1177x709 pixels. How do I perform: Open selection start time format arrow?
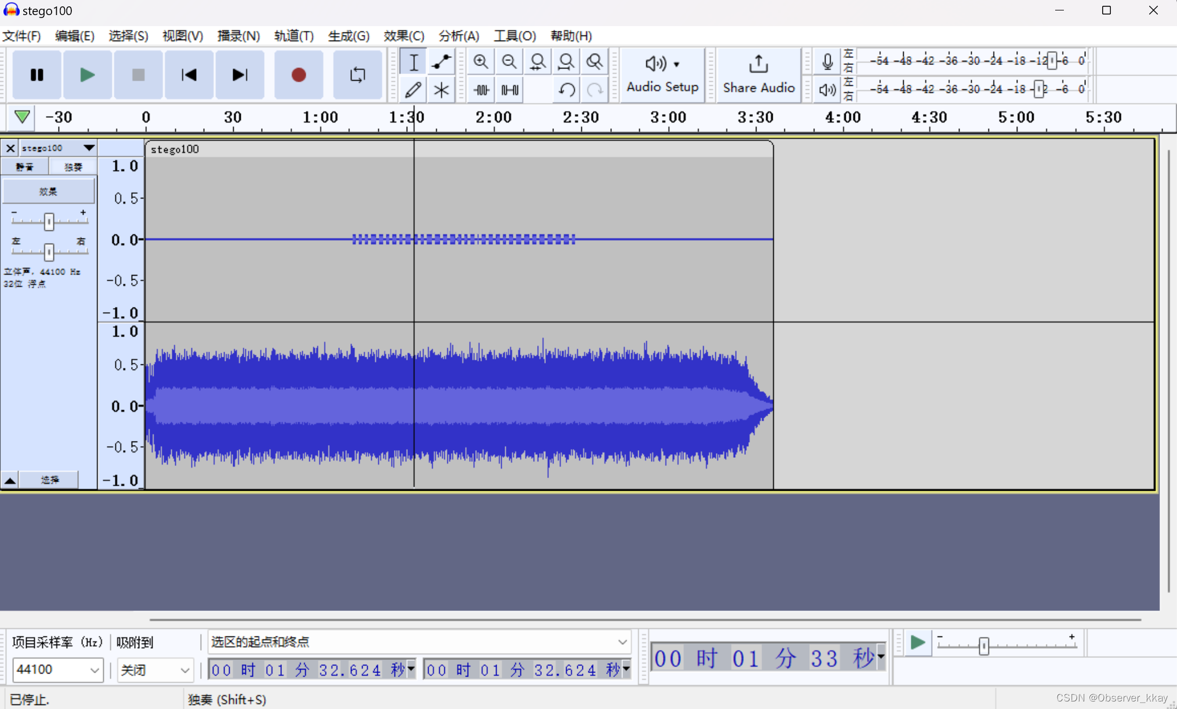pyautogui.click(x=411, y=669)
